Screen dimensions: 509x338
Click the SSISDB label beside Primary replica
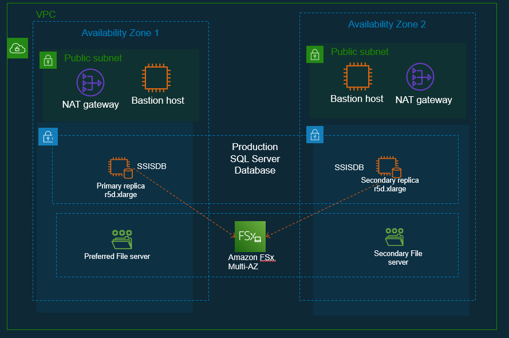152,166
